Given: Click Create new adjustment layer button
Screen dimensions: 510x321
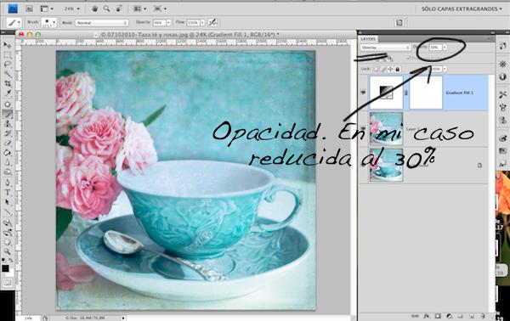Looking at the screenshot, I should tap(450, 316).
